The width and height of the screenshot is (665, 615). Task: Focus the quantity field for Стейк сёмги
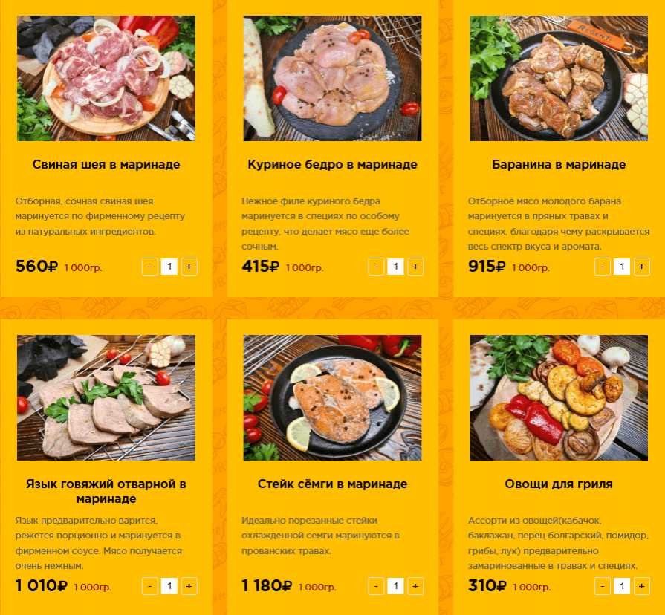(396, 586)
